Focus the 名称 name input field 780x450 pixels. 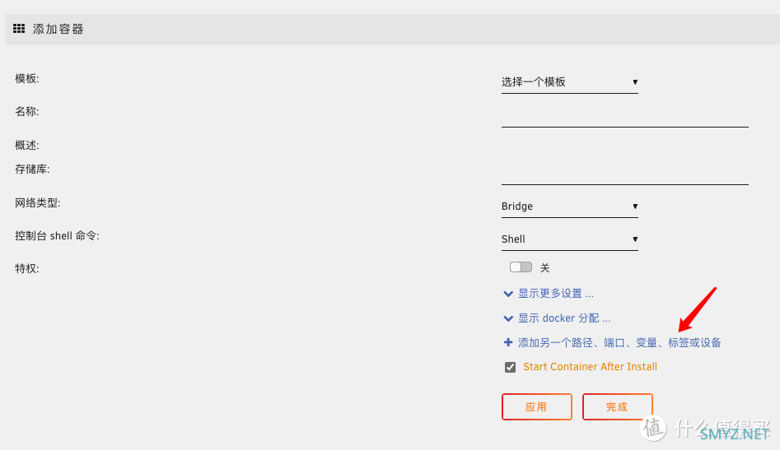pos(625,116)
